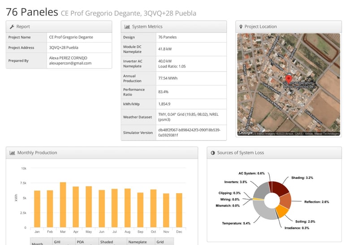Click the 'Grid' column header in the table

[x=160, y=242]
